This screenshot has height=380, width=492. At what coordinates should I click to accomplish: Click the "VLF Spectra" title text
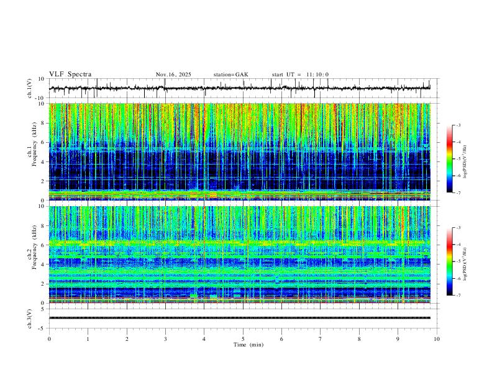click(70, 75)
